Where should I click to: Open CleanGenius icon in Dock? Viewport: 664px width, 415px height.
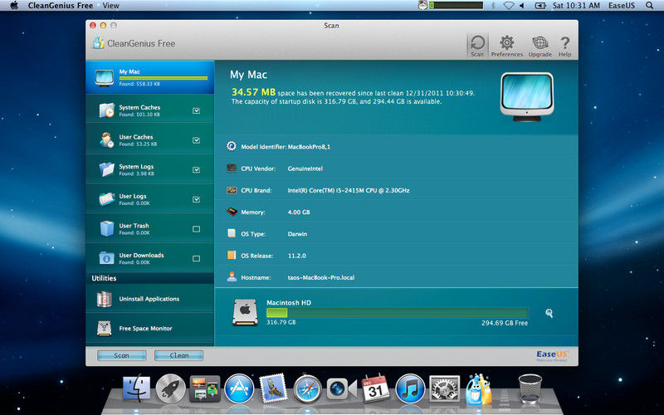[x=479, y=388]
